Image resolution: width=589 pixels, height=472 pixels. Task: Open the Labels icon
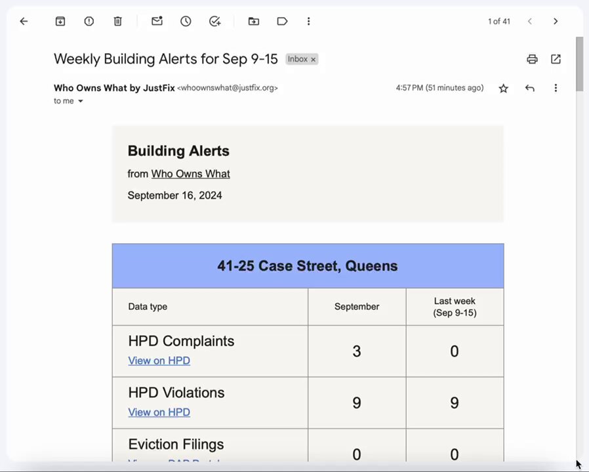tap(282, 22)
